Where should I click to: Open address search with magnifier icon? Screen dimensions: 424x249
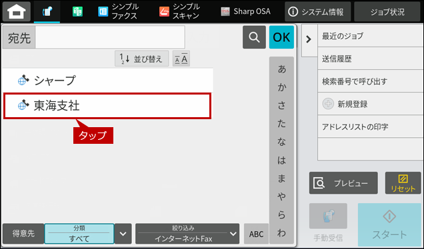pyautogui.click(x=254, y=37)
